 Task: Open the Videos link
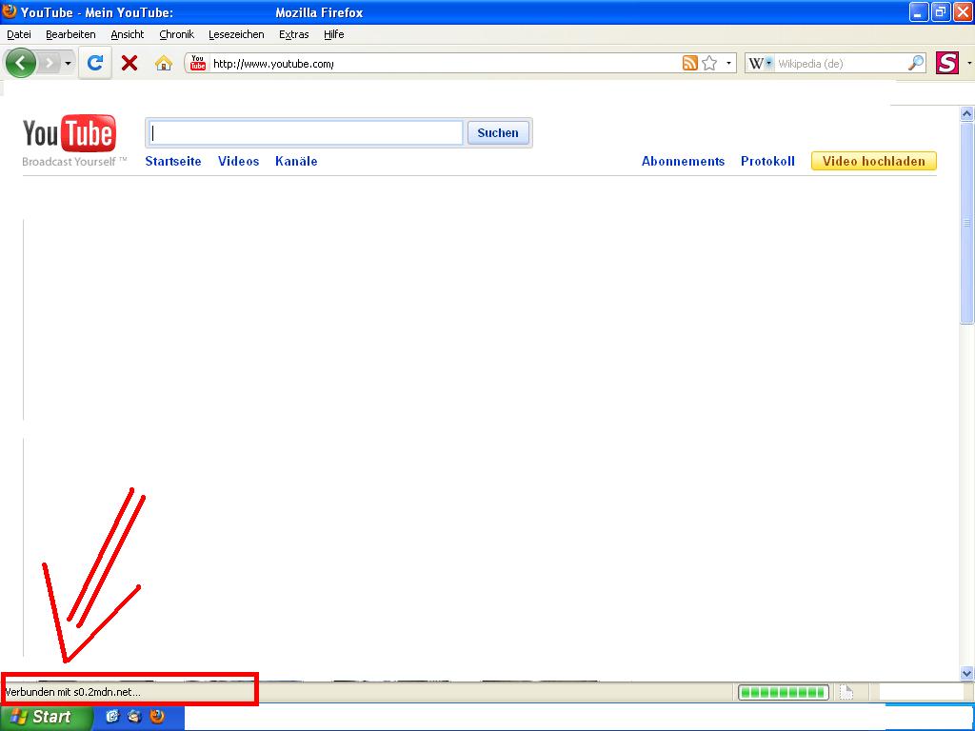(x=239, y=162)
